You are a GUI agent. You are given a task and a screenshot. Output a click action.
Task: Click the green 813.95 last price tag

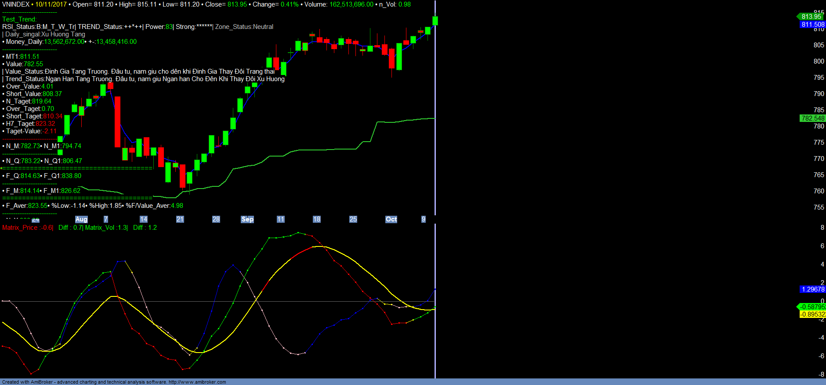811,17
